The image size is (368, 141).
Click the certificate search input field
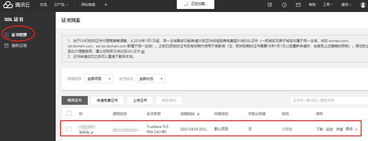(329, 100)
